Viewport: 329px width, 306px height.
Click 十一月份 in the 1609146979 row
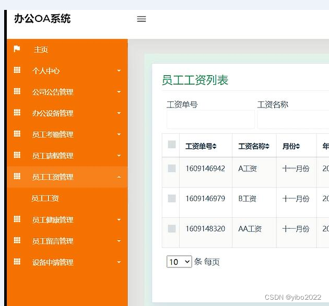(296, 198)
